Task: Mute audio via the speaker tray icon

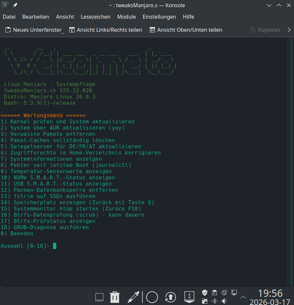Action: [x=224, y=300]
